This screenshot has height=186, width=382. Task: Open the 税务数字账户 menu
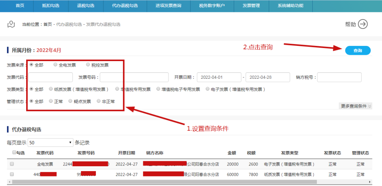[x=212, y=6]
